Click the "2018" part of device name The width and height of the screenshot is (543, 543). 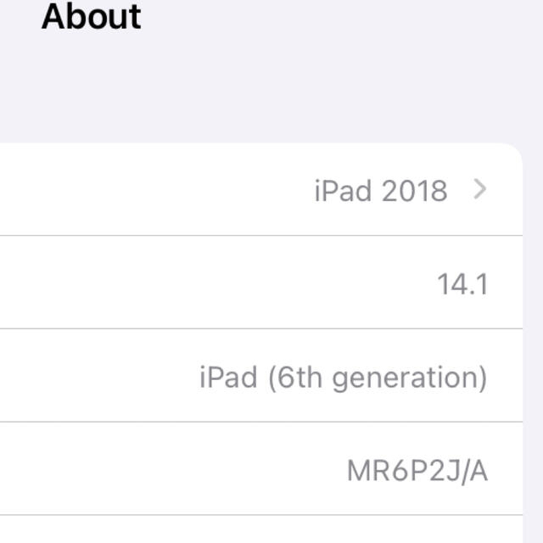(415, 190)
